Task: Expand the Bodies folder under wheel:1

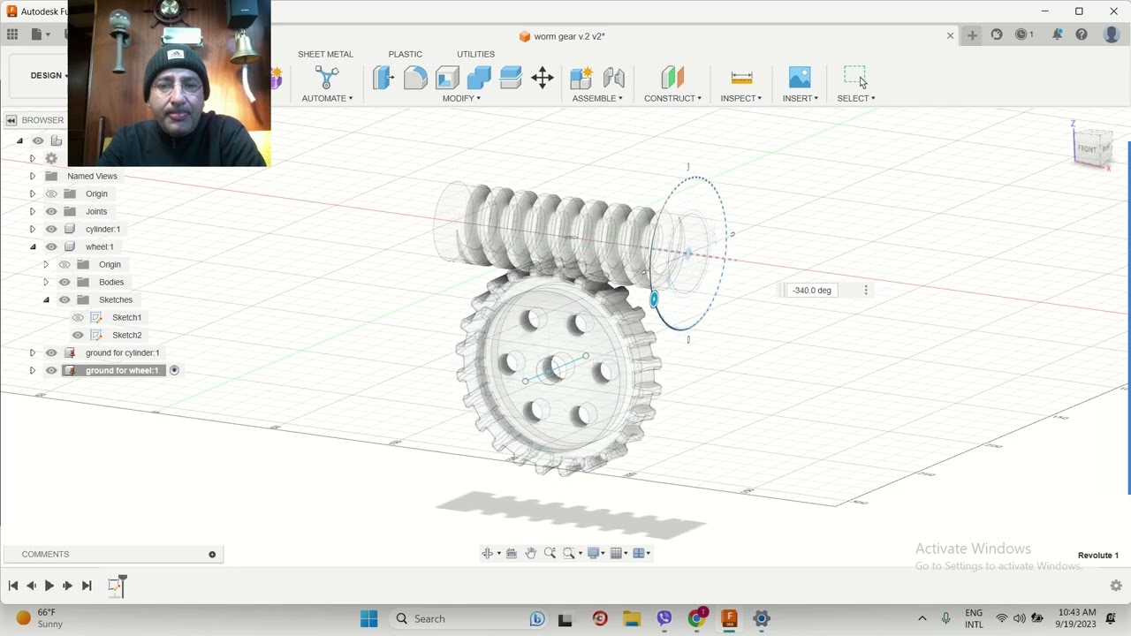Action: tap(46, 282)
